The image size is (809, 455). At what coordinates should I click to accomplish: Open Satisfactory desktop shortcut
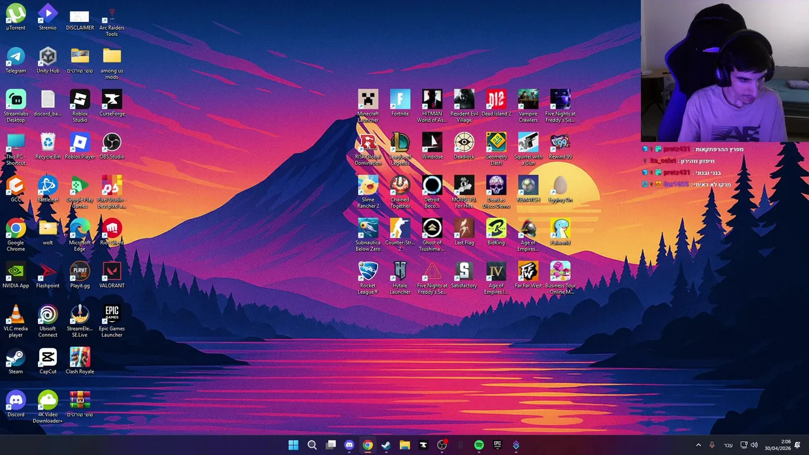(464, 275)
